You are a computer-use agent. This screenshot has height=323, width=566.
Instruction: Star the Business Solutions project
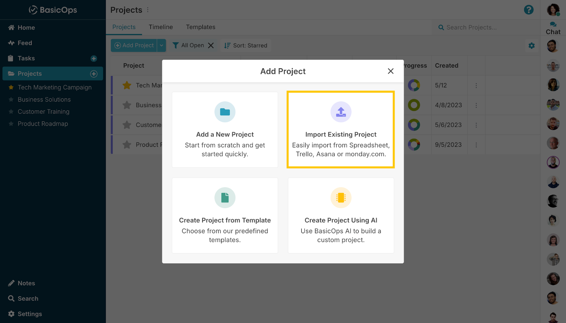click(x=127, y=105)
